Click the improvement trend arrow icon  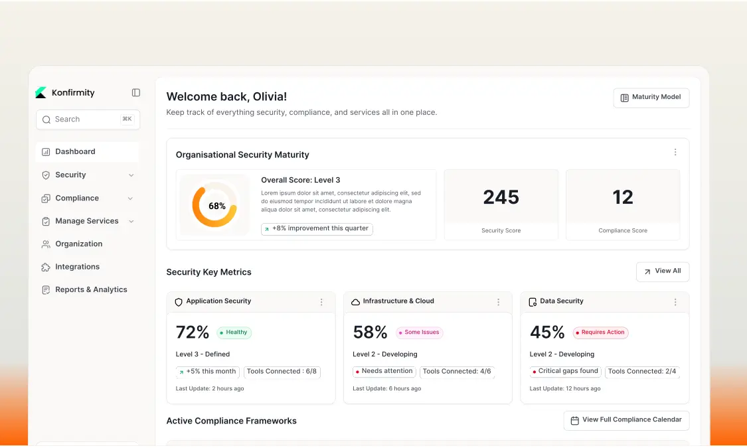(267, 229)
